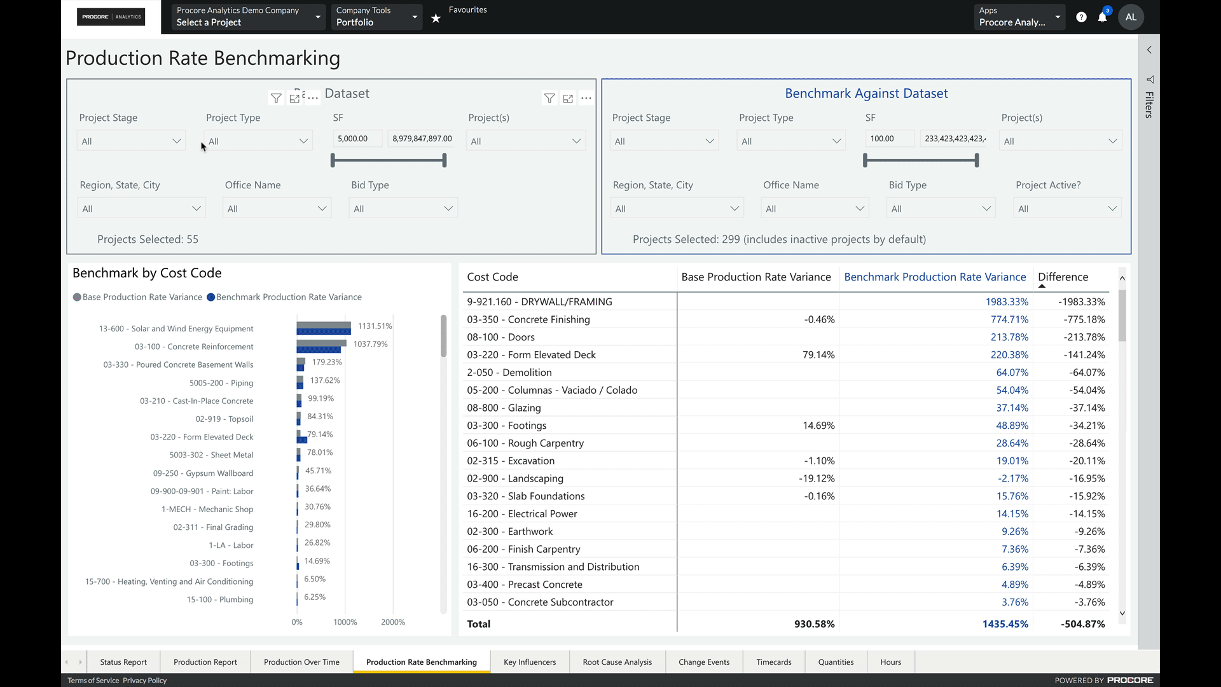This screenshot has height=687, width=1221.
Task: Click the left filter funnel icon in Dataset panel
Action: point(276,98)
